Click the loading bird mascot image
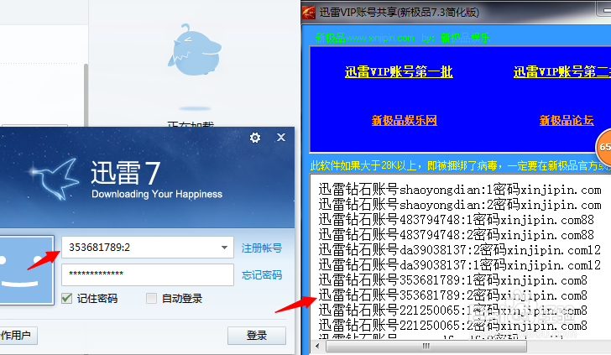 point(195,50)
